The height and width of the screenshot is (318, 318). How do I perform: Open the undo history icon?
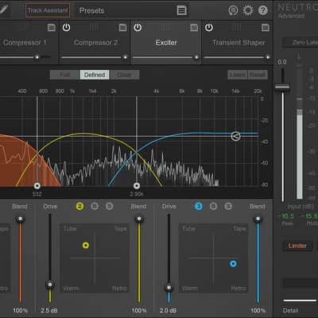tap(233, 10)
